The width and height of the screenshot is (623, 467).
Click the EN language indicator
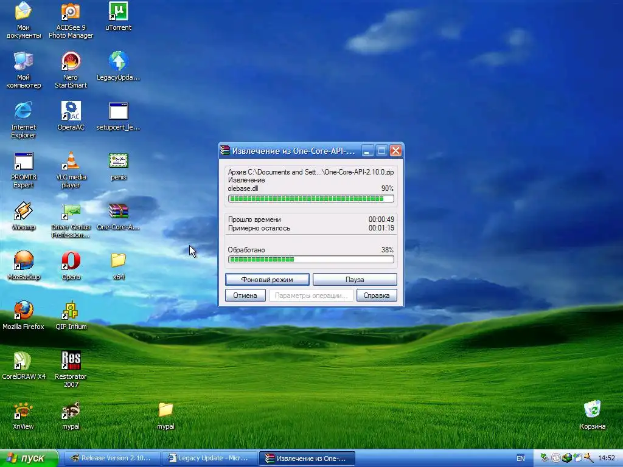(x=521, y=458)
